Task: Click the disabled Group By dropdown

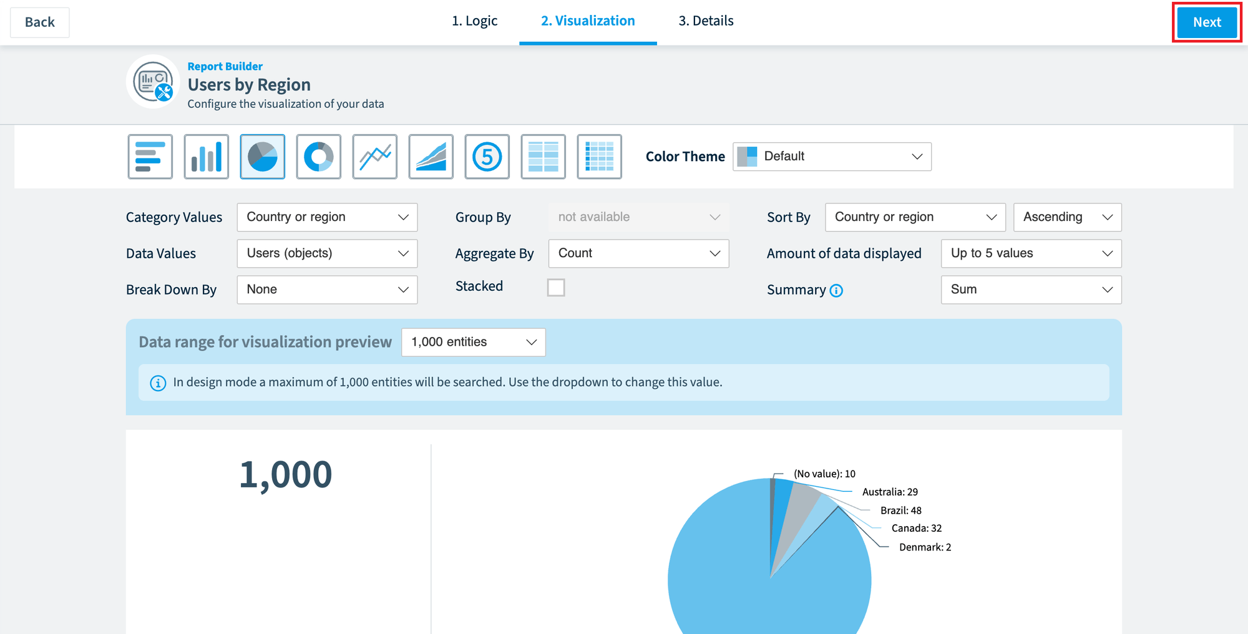Action: click(638, 217)
